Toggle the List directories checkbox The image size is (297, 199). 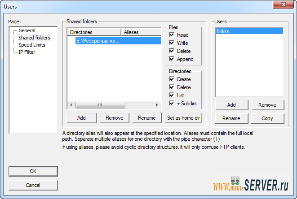pos(172,95)
